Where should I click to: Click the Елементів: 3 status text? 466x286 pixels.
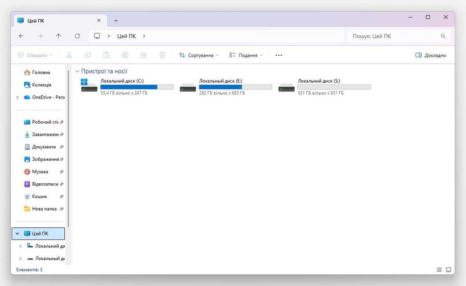(29, 270)
